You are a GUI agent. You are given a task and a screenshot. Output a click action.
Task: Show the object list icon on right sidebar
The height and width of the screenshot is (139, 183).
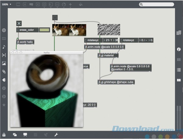pos(179,69)
